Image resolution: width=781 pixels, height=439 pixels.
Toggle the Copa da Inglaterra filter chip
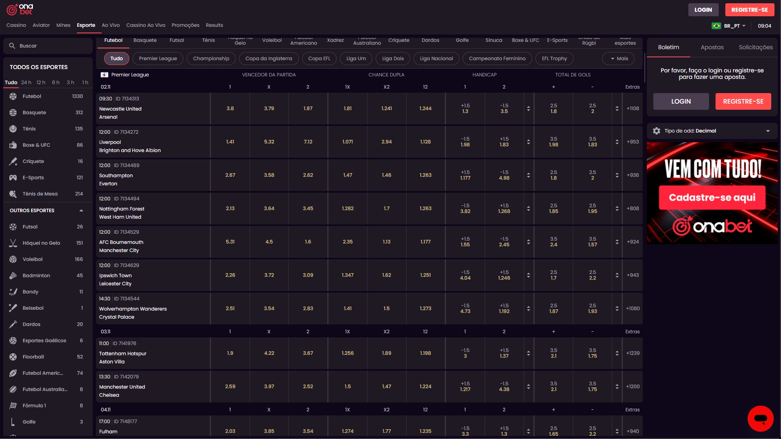coord(269,59)
